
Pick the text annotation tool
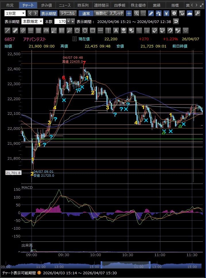click(x=116, y=31)
